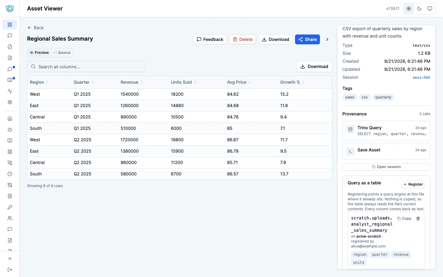Open the clock history icon in the sidebar
443x277 pixels.
pyautogui.click(x=10, y=174)
